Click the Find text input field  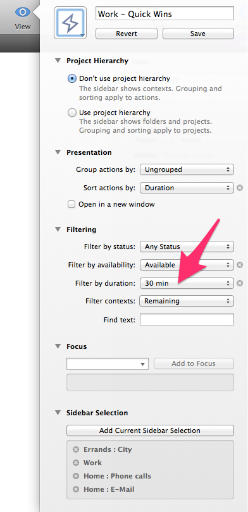[x=187, y=320]
